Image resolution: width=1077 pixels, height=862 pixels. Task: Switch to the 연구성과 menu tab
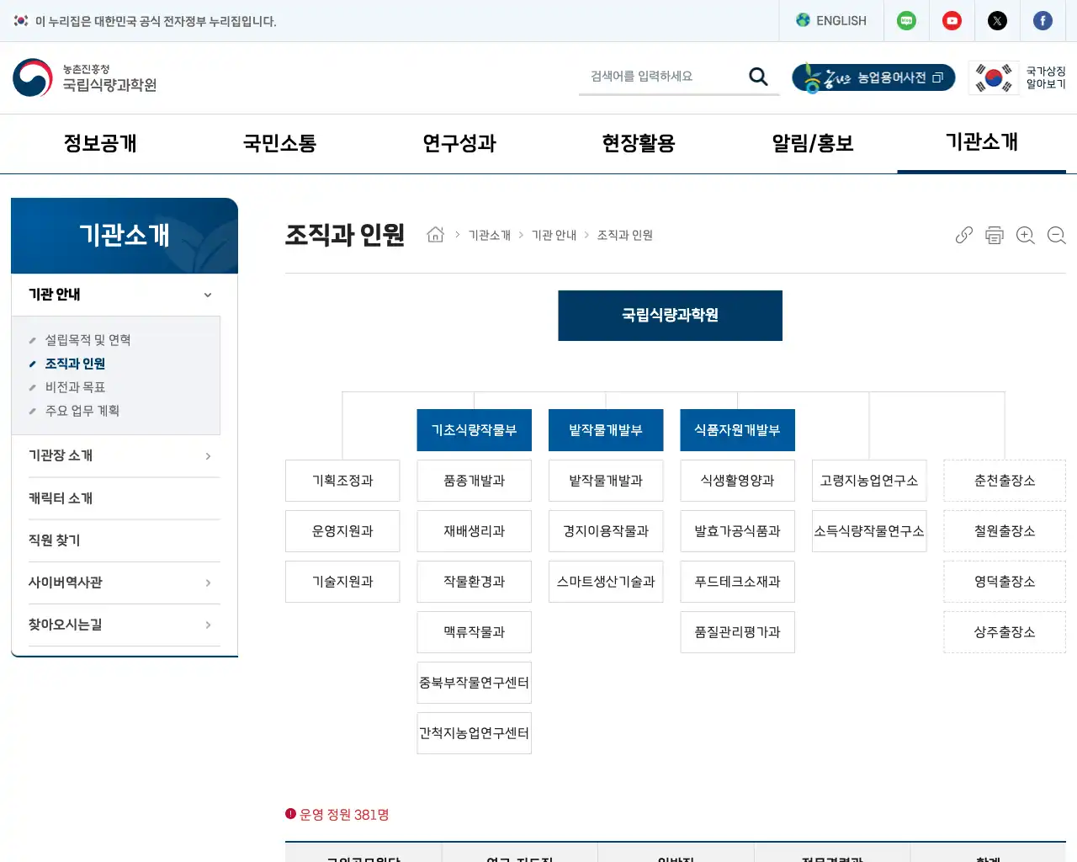click(x=459, y=143)
